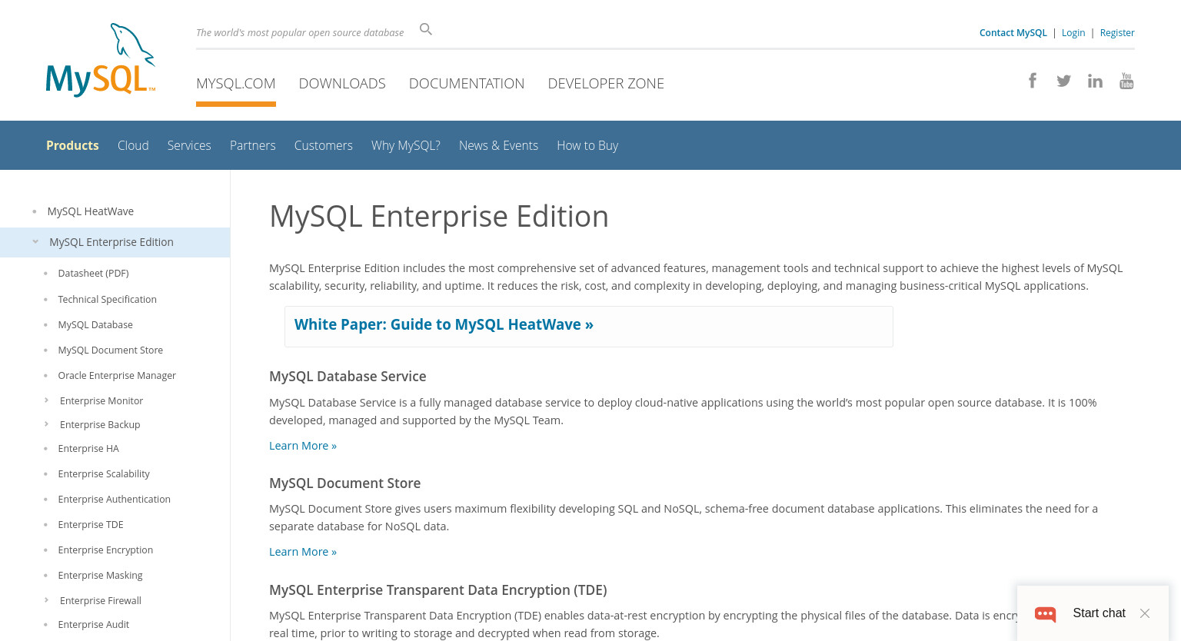Open Enterprise Encryption sidebar link
The width and height of the screenshot is (1181, 641).
105,550
